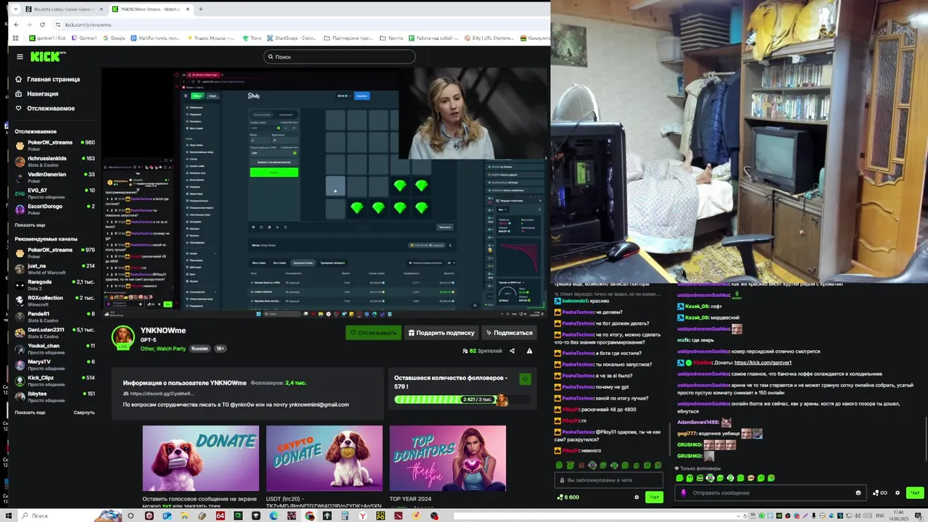The width and height of the screenshot is (928, 522).
Task: Open the Kick hamburger sidebar menu
Action: [x=20, y=57]
